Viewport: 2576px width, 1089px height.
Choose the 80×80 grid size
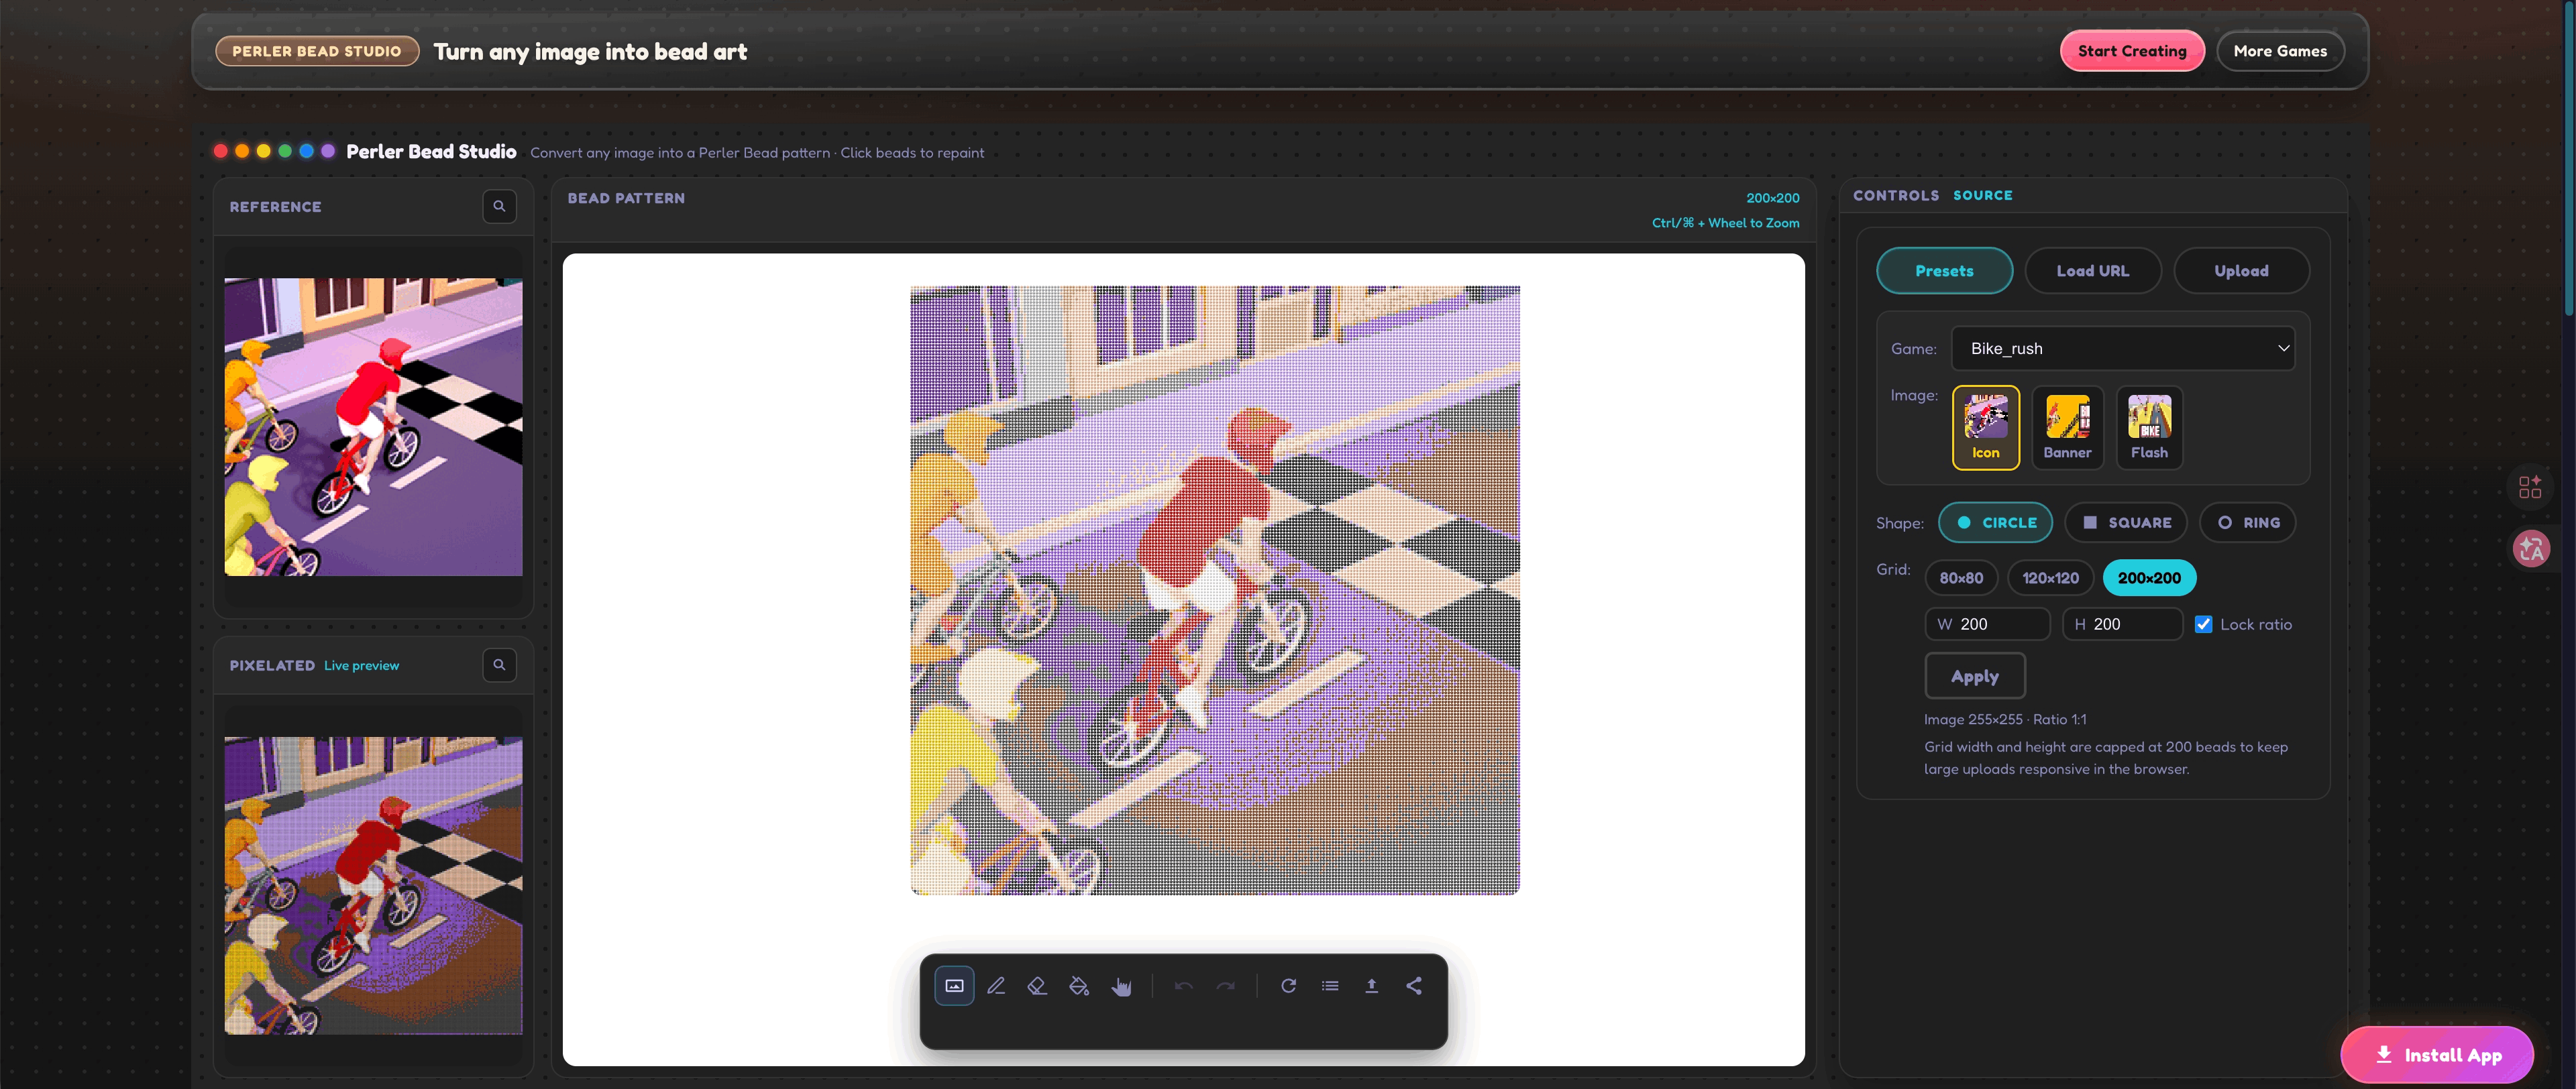pyautogui.click(x=1961, y=577)
